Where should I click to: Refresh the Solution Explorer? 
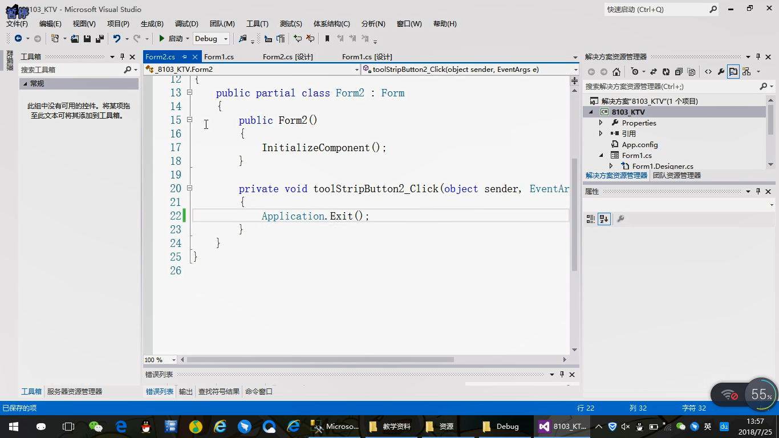666,71
